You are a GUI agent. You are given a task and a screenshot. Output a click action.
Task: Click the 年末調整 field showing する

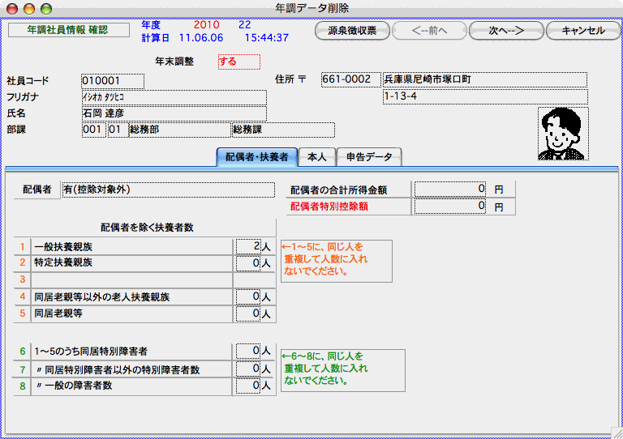pos(239,62)
